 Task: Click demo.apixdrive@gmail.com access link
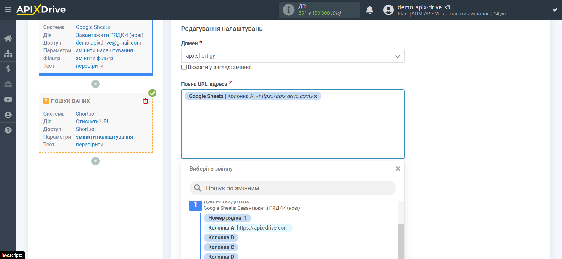click(109, 43)
